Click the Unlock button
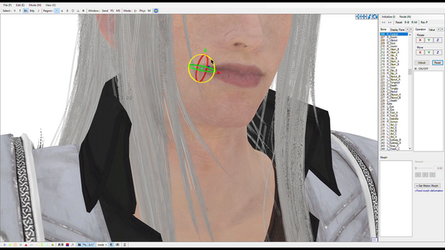 coord(421,62)
